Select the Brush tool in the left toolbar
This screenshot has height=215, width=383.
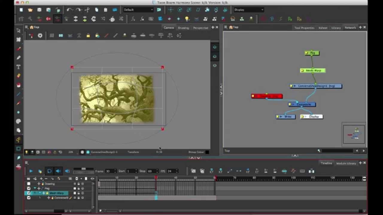tap(19, 49)
